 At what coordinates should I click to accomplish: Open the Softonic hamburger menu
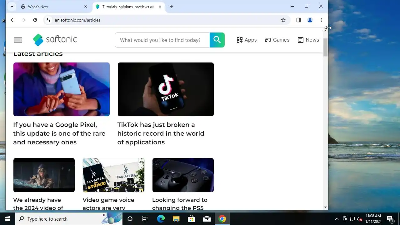[x=18, y=40]
